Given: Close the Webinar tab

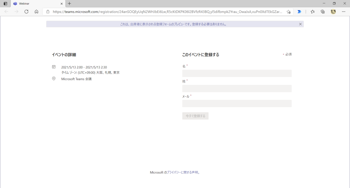Looking at the screenshot, I should (62, 4).
